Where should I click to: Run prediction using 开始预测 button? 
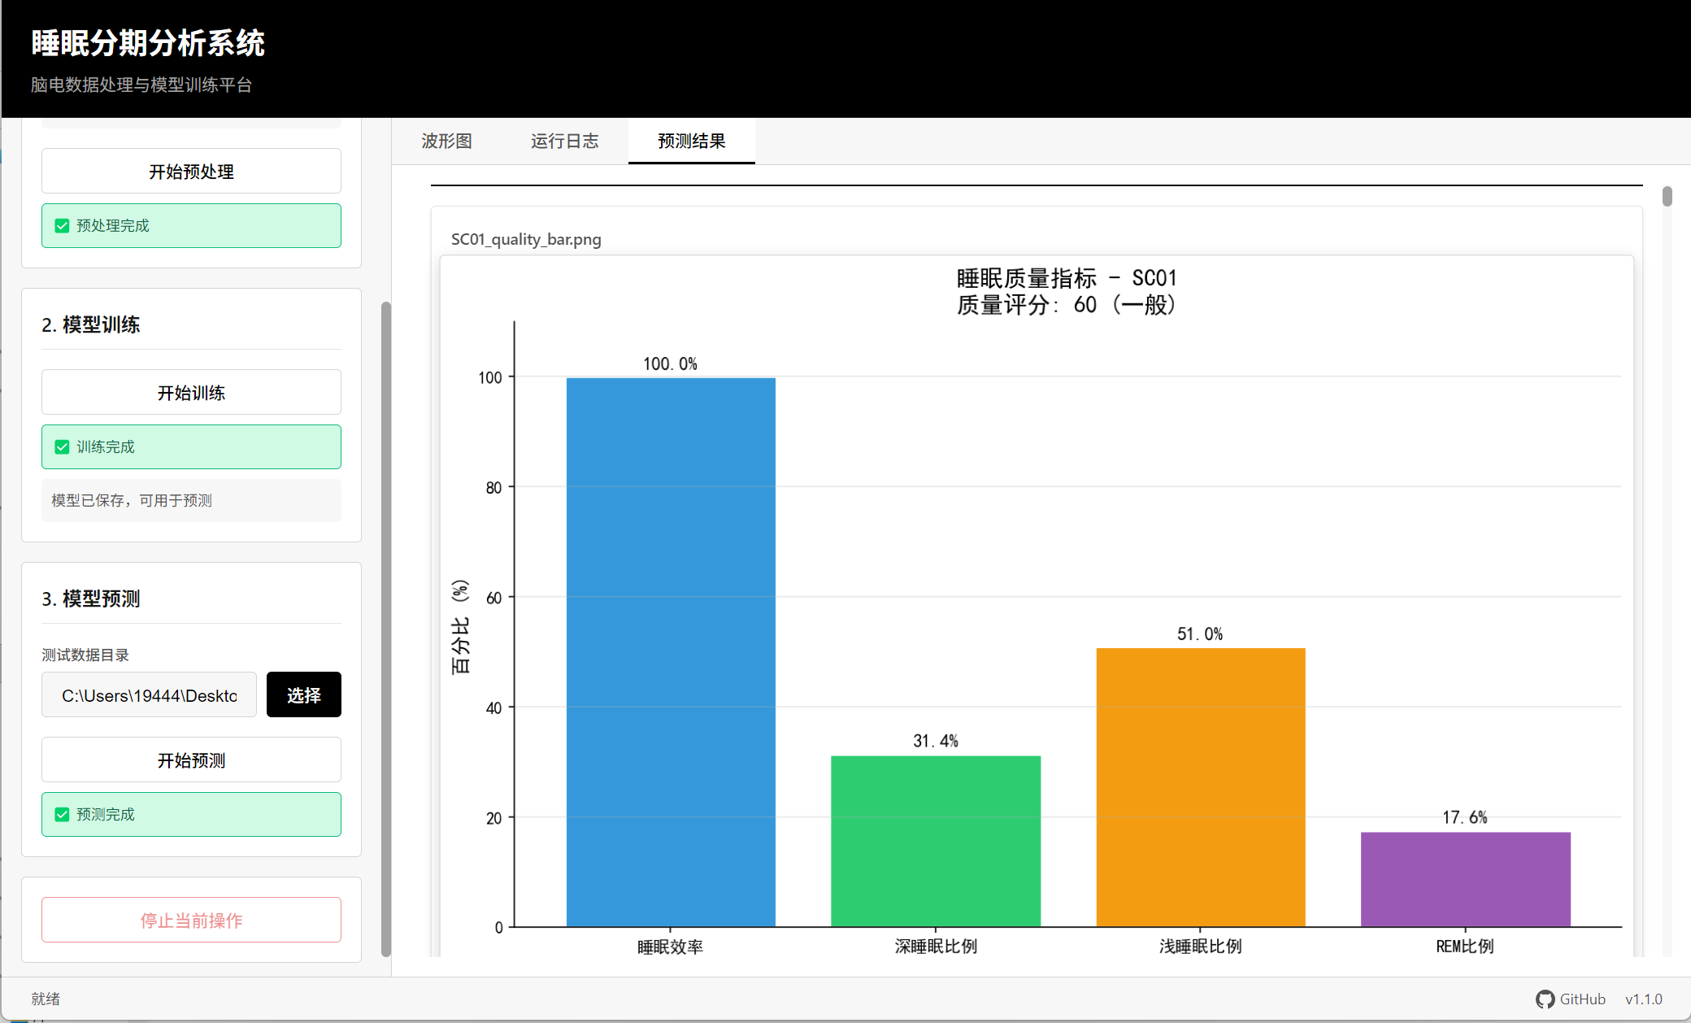tap(191, 760)
